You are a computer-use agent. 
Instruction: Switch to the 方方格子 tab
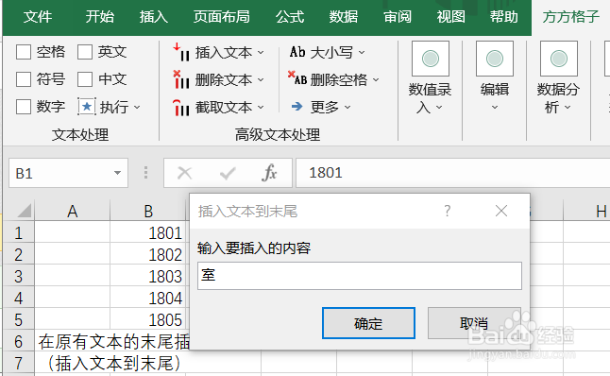tap(570, 17)
